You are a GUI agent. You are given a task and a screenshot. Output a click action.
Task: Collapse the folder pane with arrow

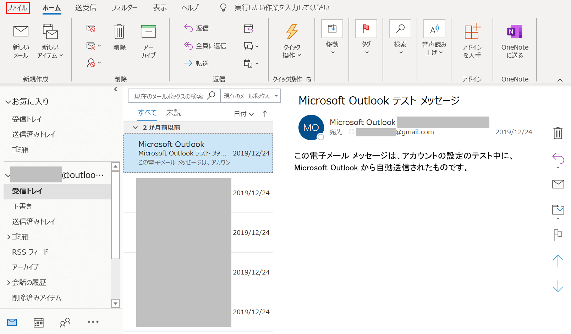click(115, 89)
